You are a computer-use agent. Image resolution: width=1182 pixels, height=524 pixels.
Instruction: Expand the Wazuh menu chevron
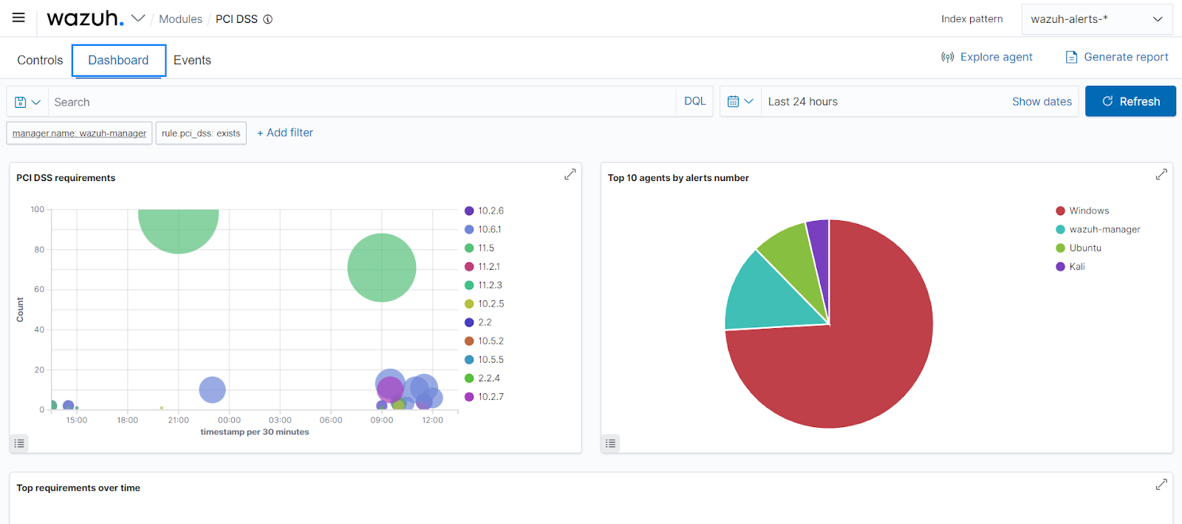tap(138, 18)
